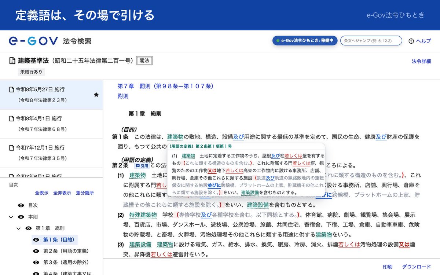Click 特殊建築物 defined term in item (2)
This screenshot has height=275, width=440.
pyautogui.click(x=143, y=215)
